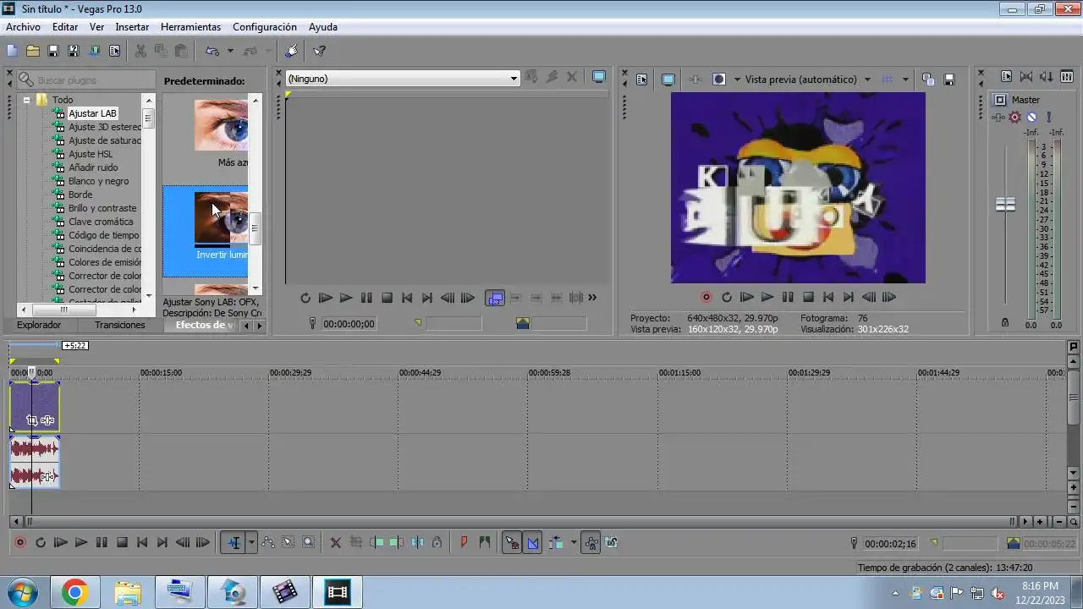Image resolution: width=1083 pixels, height=609 pixels.
Task: Save snapshot to file in preview panel
Action: tap(949, 79)
